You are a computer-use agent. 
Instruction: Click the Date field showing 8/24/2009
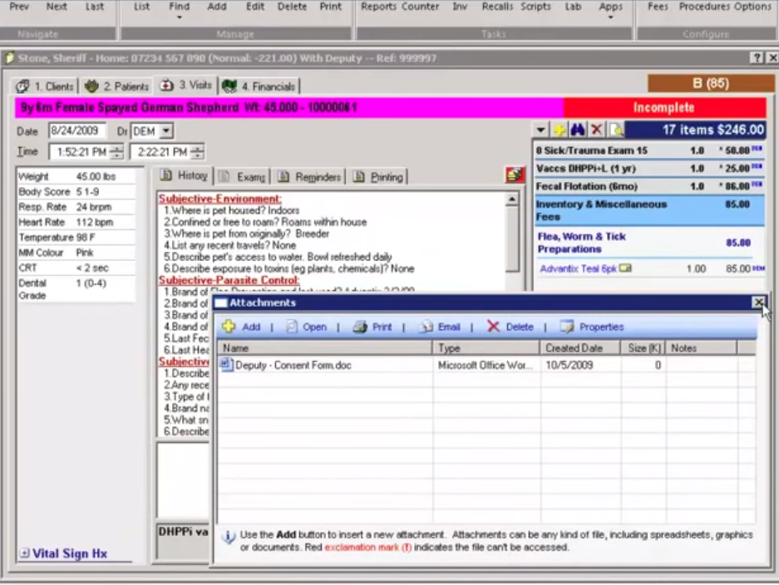click(76, 131)
